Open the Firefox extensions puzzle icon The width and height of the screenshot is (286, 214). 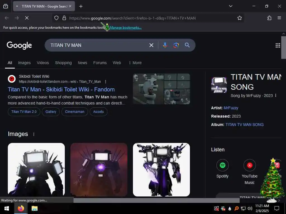click(269, 18)
